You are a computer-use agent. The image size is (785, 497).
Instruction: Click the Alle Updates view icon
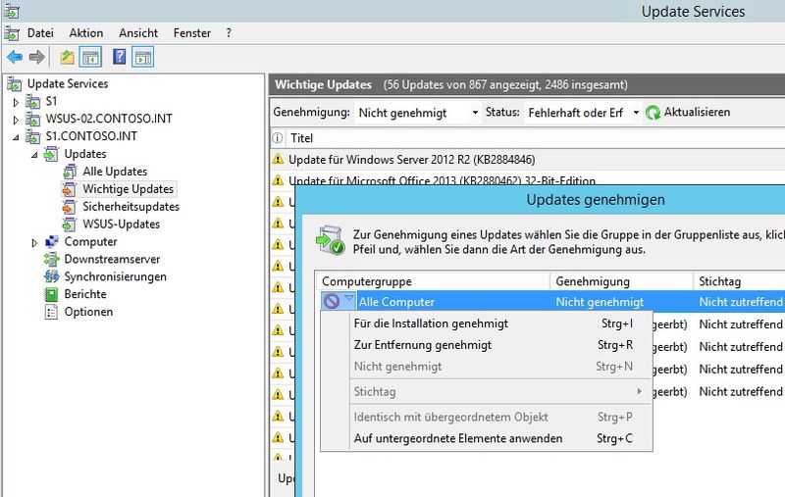point(70,172)
